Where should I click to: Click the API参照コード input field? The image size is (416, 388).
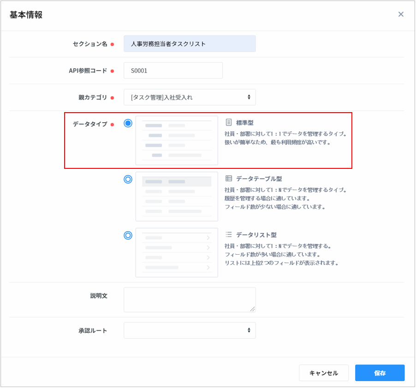pyautogui.click(x=173, y=71)
